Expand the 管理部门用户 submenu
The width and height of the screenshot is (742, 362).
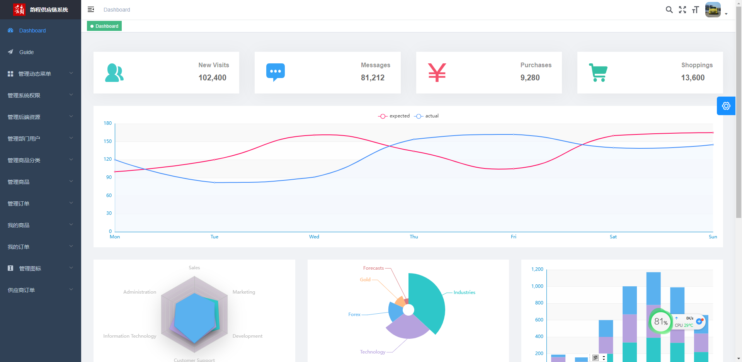(x=41, y=138)
